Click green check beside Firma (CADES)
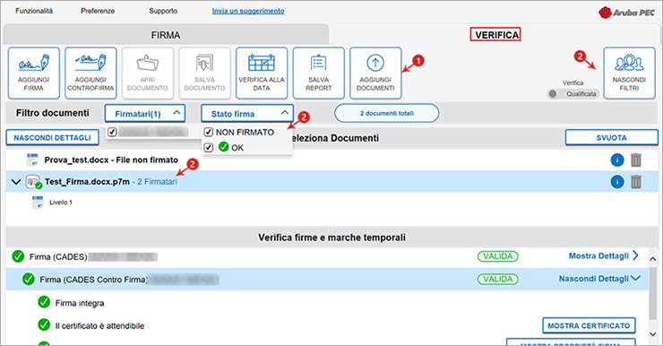663x346 pixels. (x=18, y=256)
